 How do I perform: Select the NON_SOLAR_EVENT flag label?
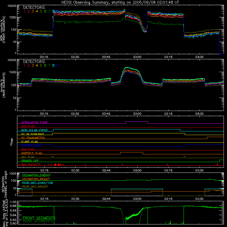(34, 130)
